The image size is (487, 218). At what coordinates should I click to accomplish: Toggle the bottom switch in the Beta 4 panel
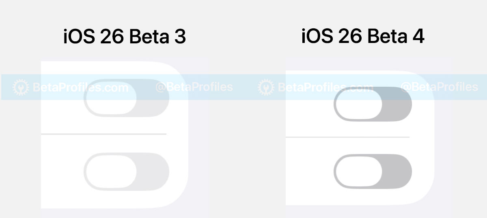pos(373,172)
